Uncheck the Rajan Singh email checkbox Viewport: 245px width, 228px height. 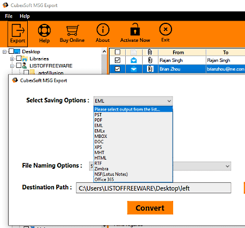[118, 60]
